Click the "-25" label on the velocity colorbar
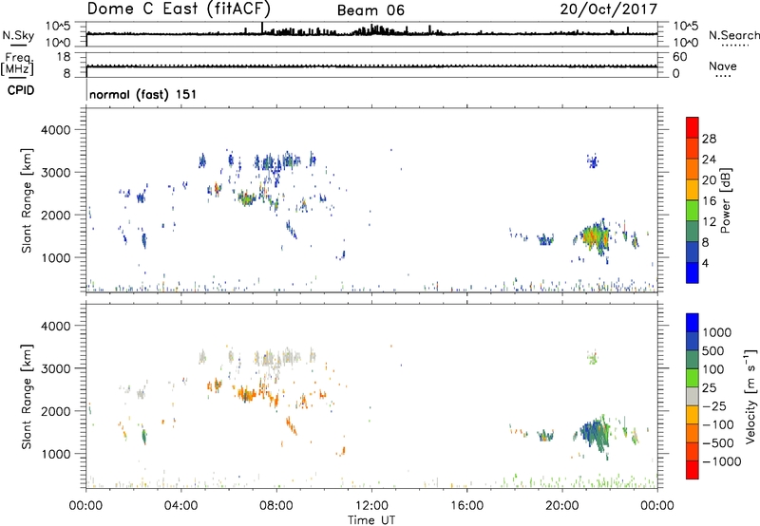 (x=714, y=406)
